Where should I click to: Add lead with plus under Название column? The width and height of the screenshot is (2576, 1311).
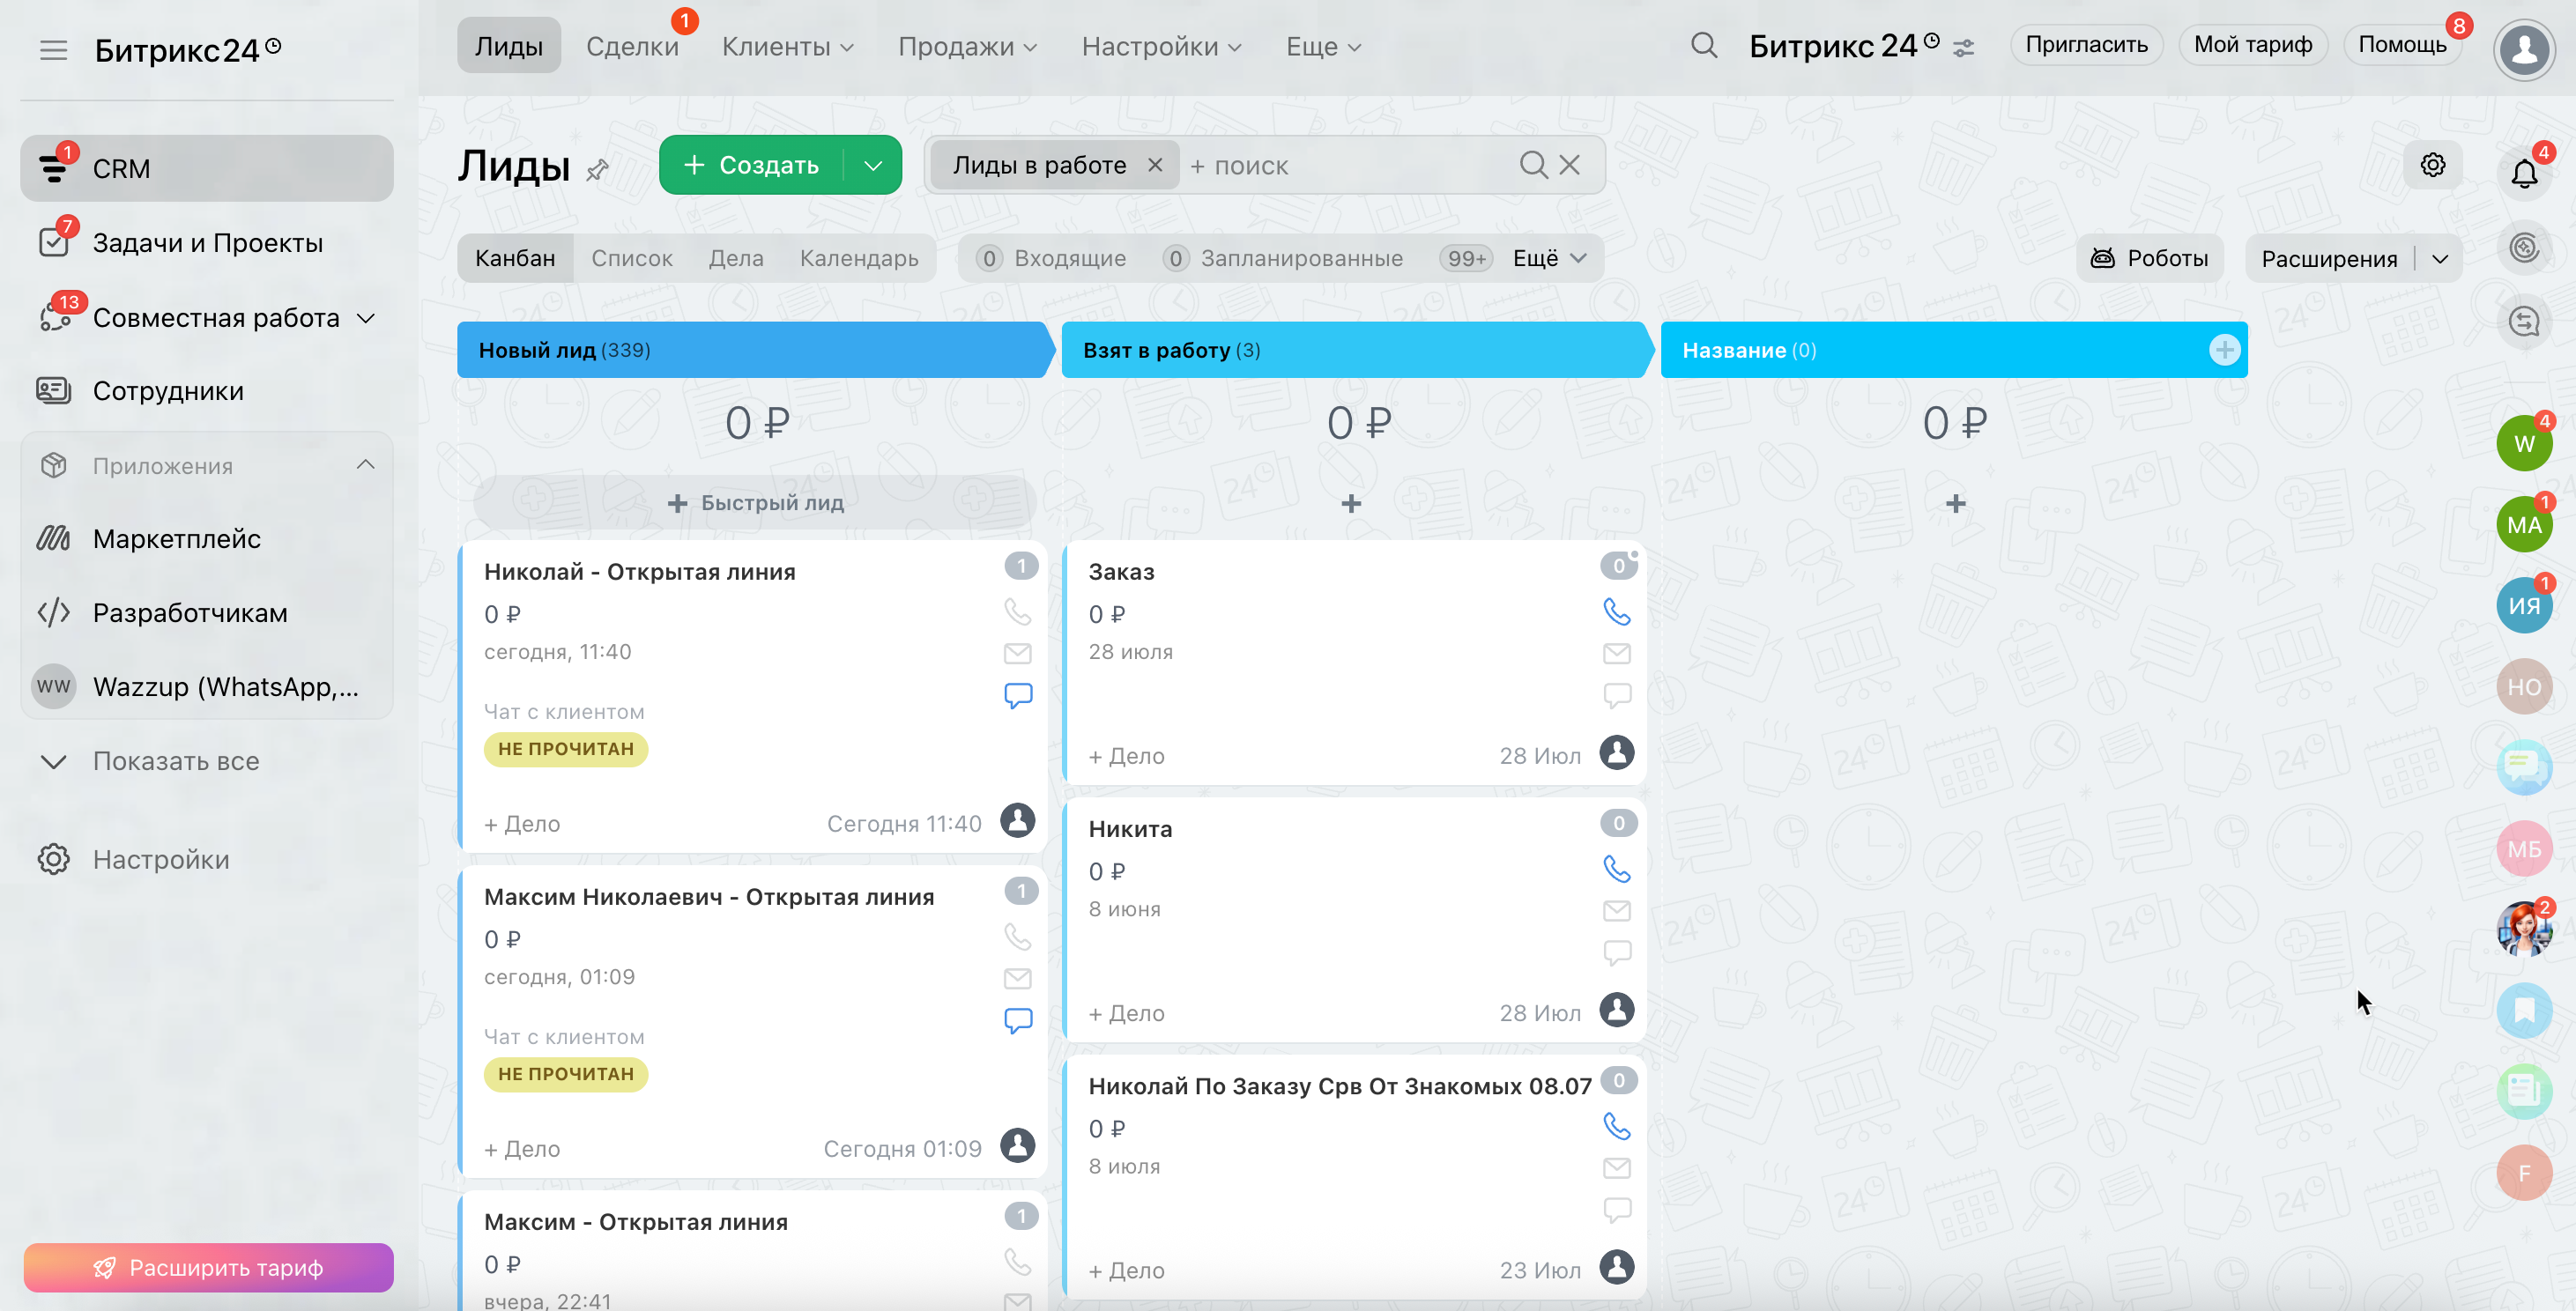[x=1955, y=503]
